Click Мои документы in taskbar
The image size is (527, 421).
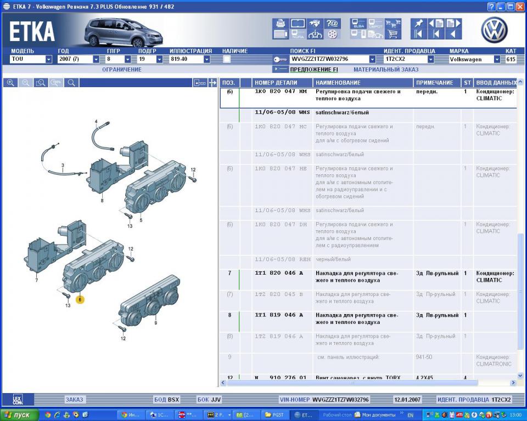point(375,415)
